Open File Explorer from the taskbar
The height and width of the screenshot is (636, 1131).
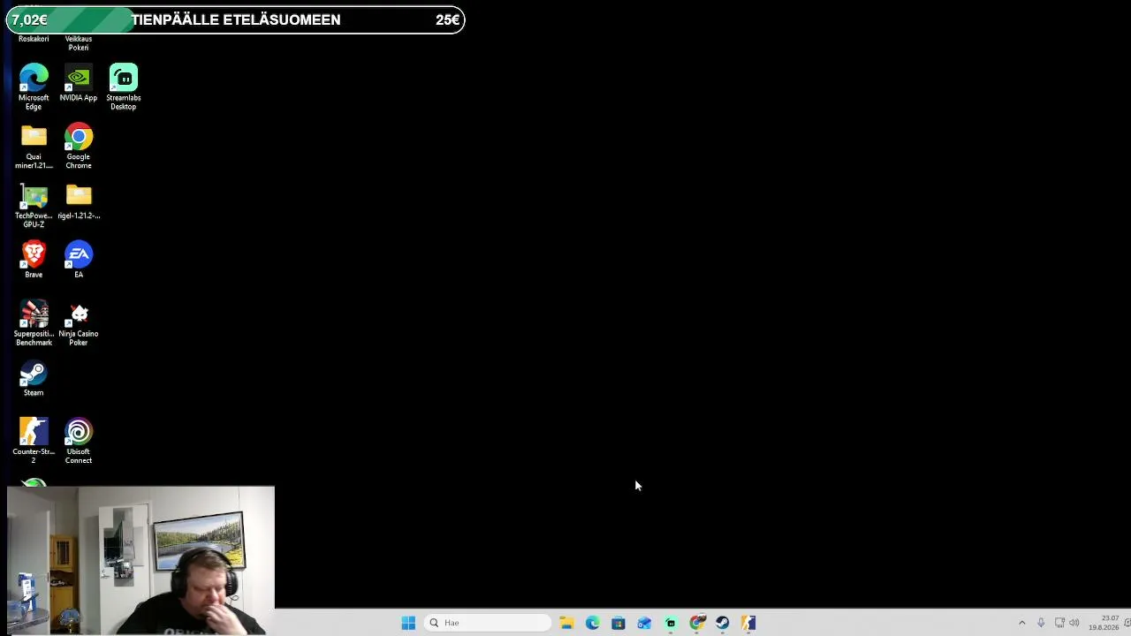(566, 623)
